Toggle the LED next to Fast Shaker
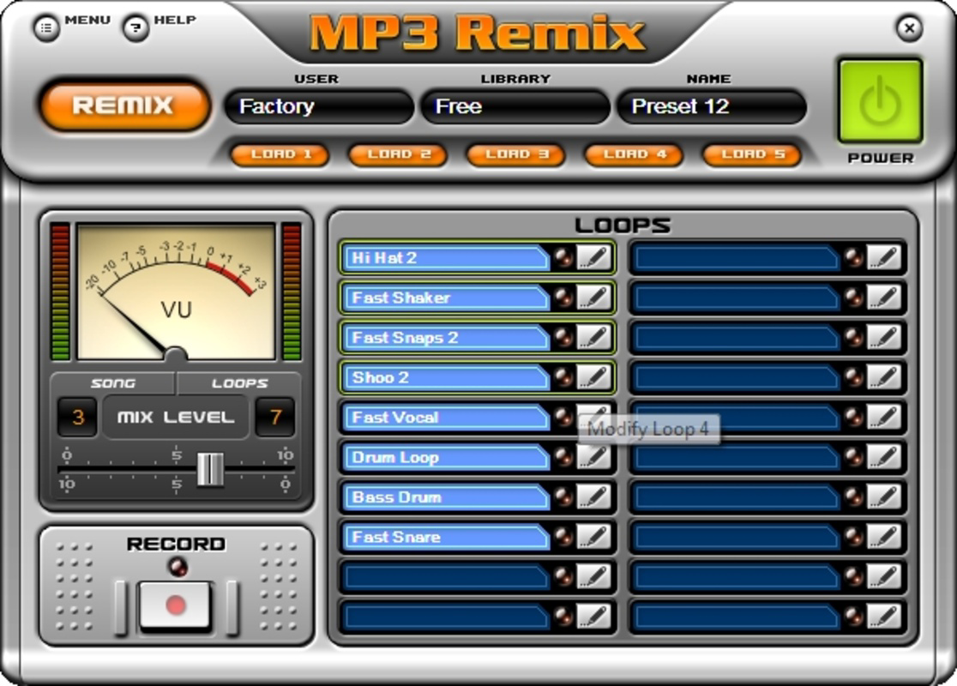 click(563, 298)
